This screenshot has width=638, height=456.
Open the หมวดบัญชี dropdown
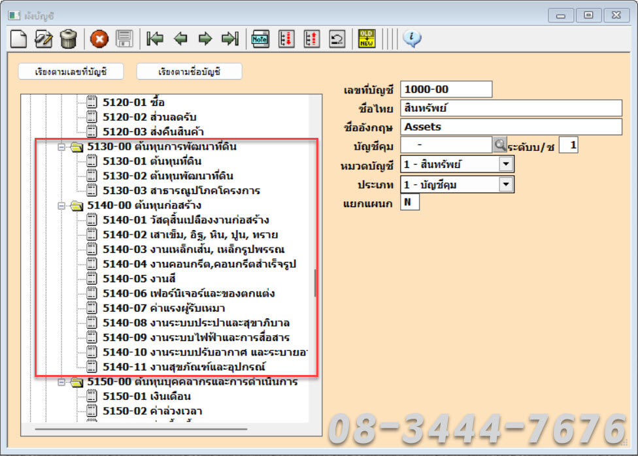[506, 165]
